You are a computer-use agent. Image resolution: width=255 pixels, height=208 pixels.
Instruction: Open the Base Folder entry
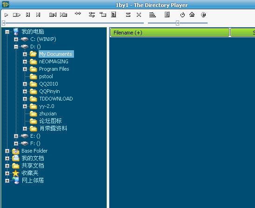click(34, 151)
